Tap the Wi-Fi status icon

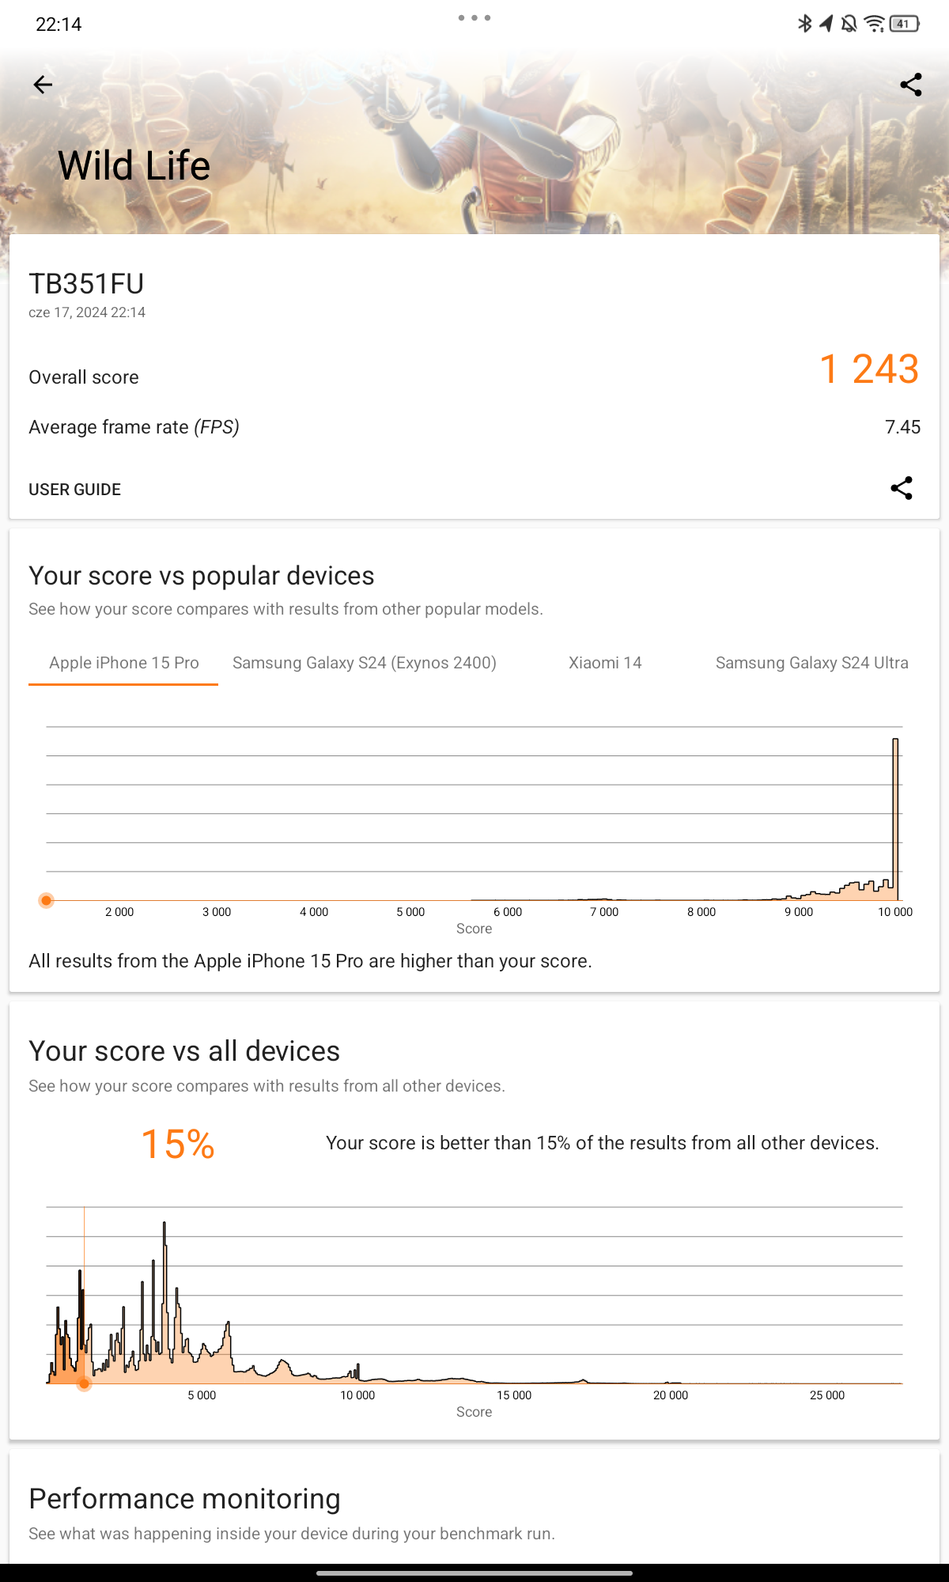tap(874, 24)
